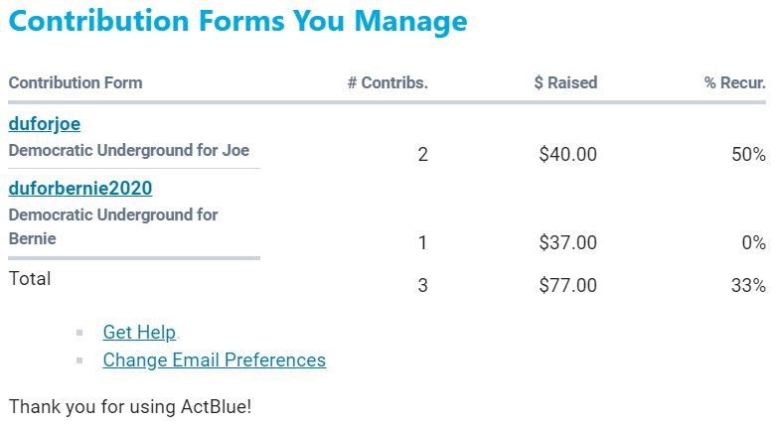
Task: Click the # Contribs. column header
Action: 388,82
